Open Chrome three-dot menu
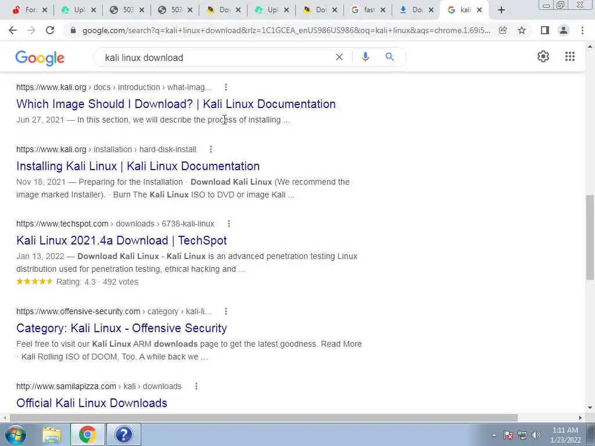The image size is (595, 446). pyautogui.click(x=582, y=30)
